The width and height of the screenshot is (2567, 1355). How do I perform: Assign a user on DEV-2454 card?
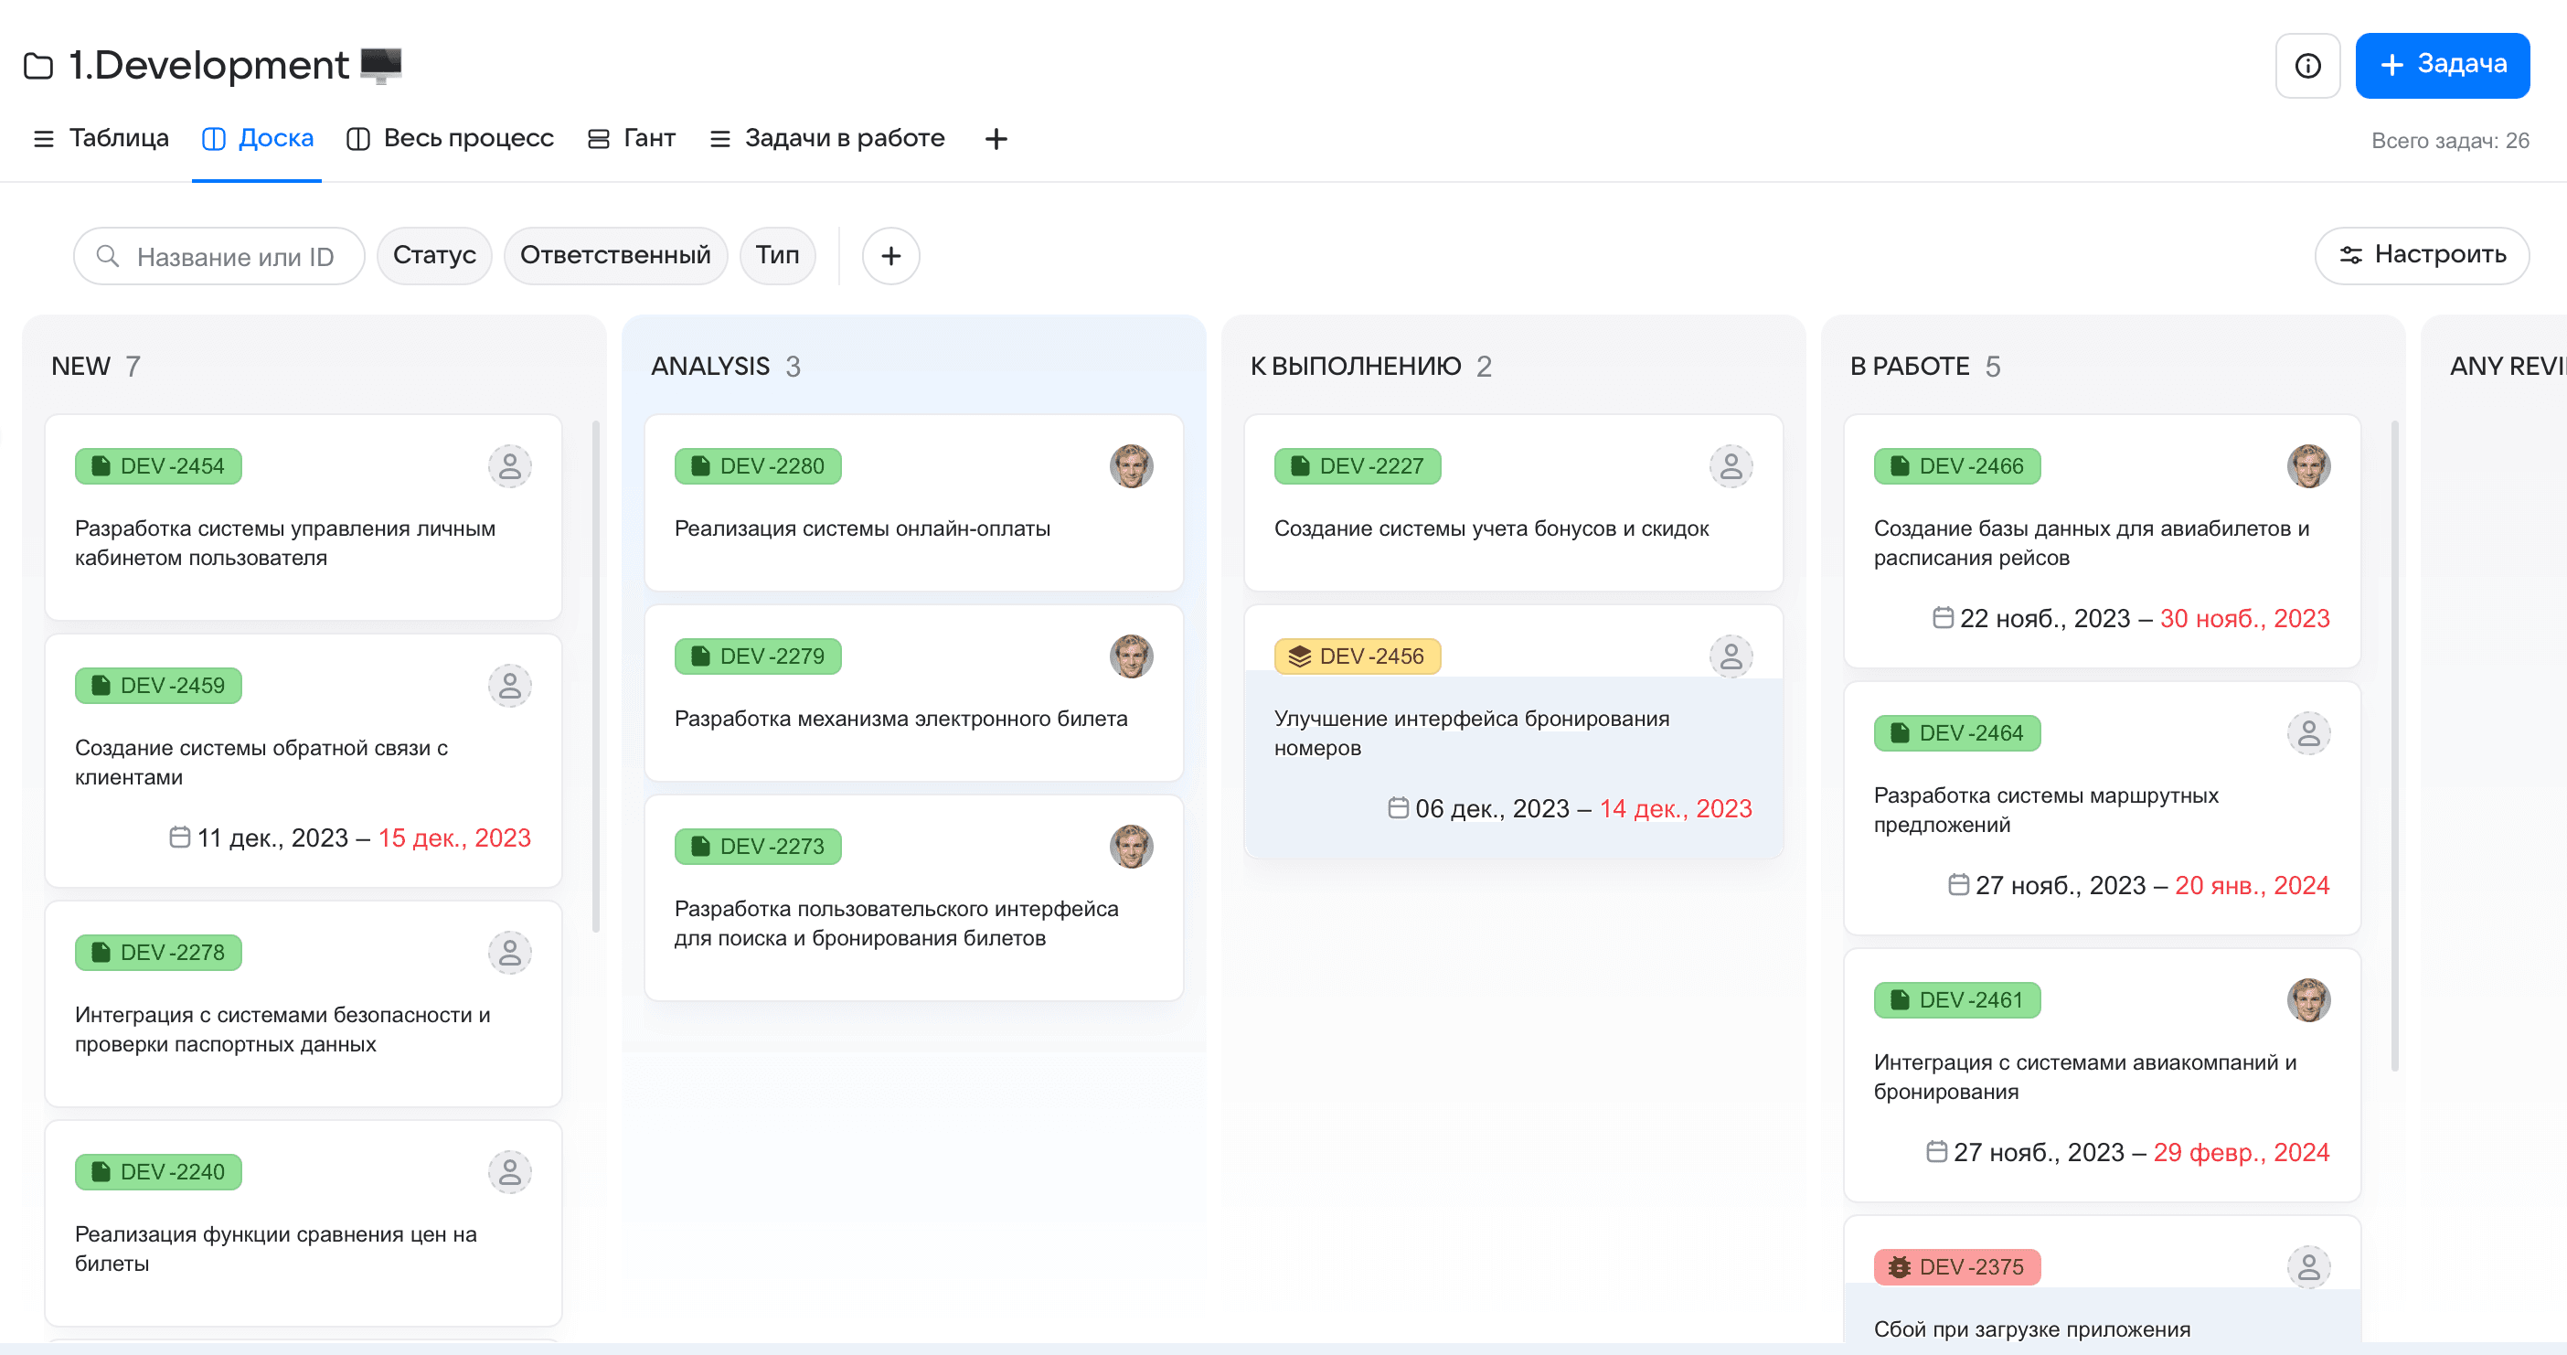[509, 466]
